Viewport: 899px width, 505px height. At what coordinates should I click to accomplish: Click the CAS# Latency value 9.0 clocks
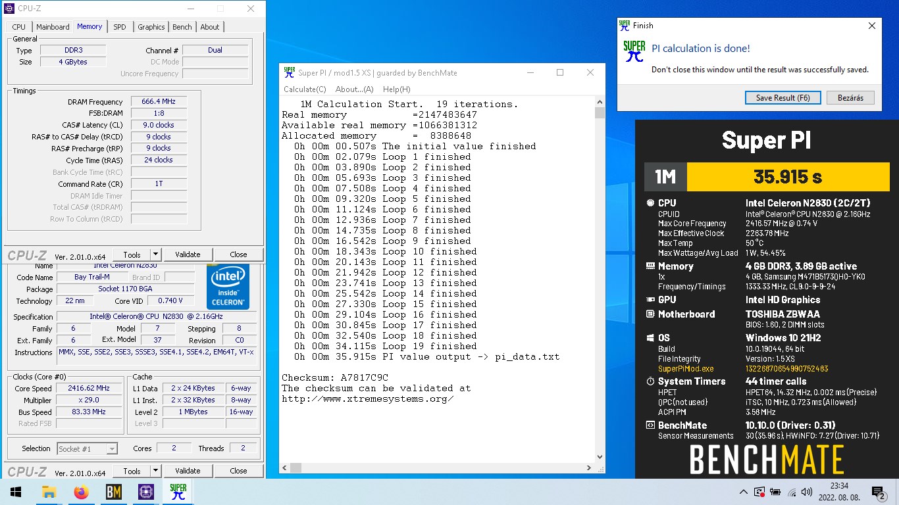(159, 125)
